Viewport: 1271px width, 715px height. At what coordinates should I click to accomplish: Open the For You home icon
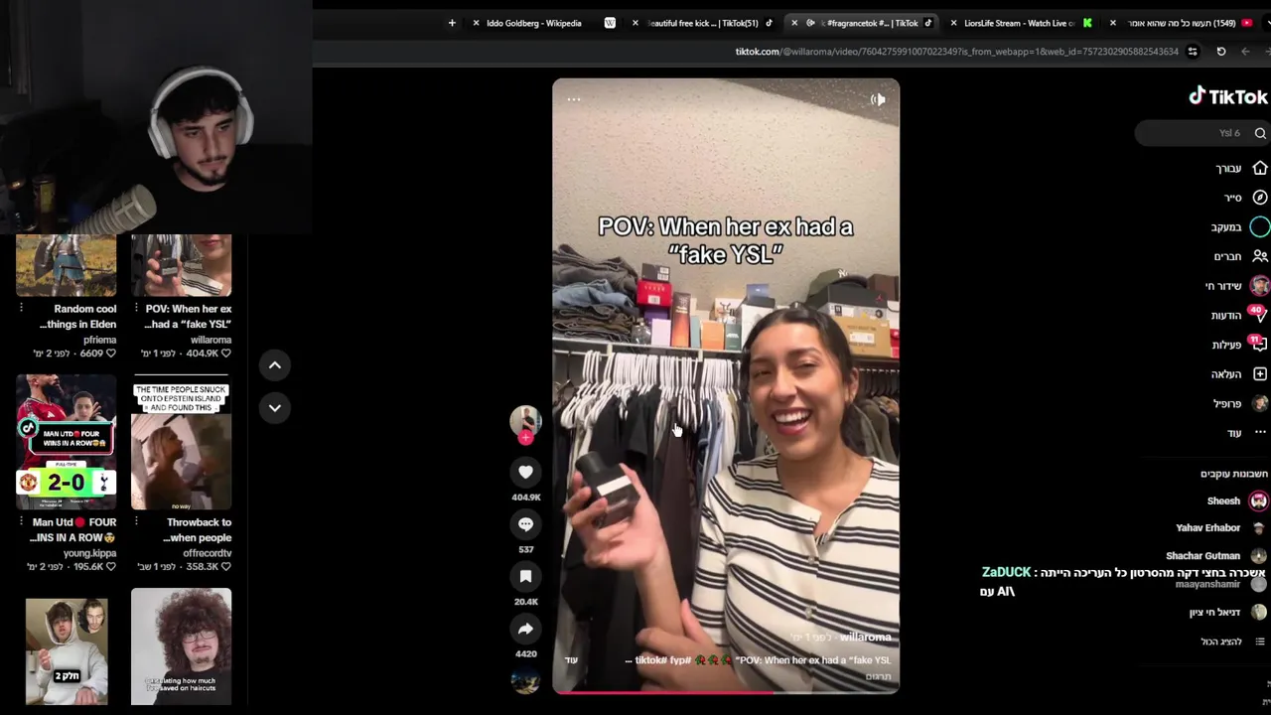(1260, 168)
